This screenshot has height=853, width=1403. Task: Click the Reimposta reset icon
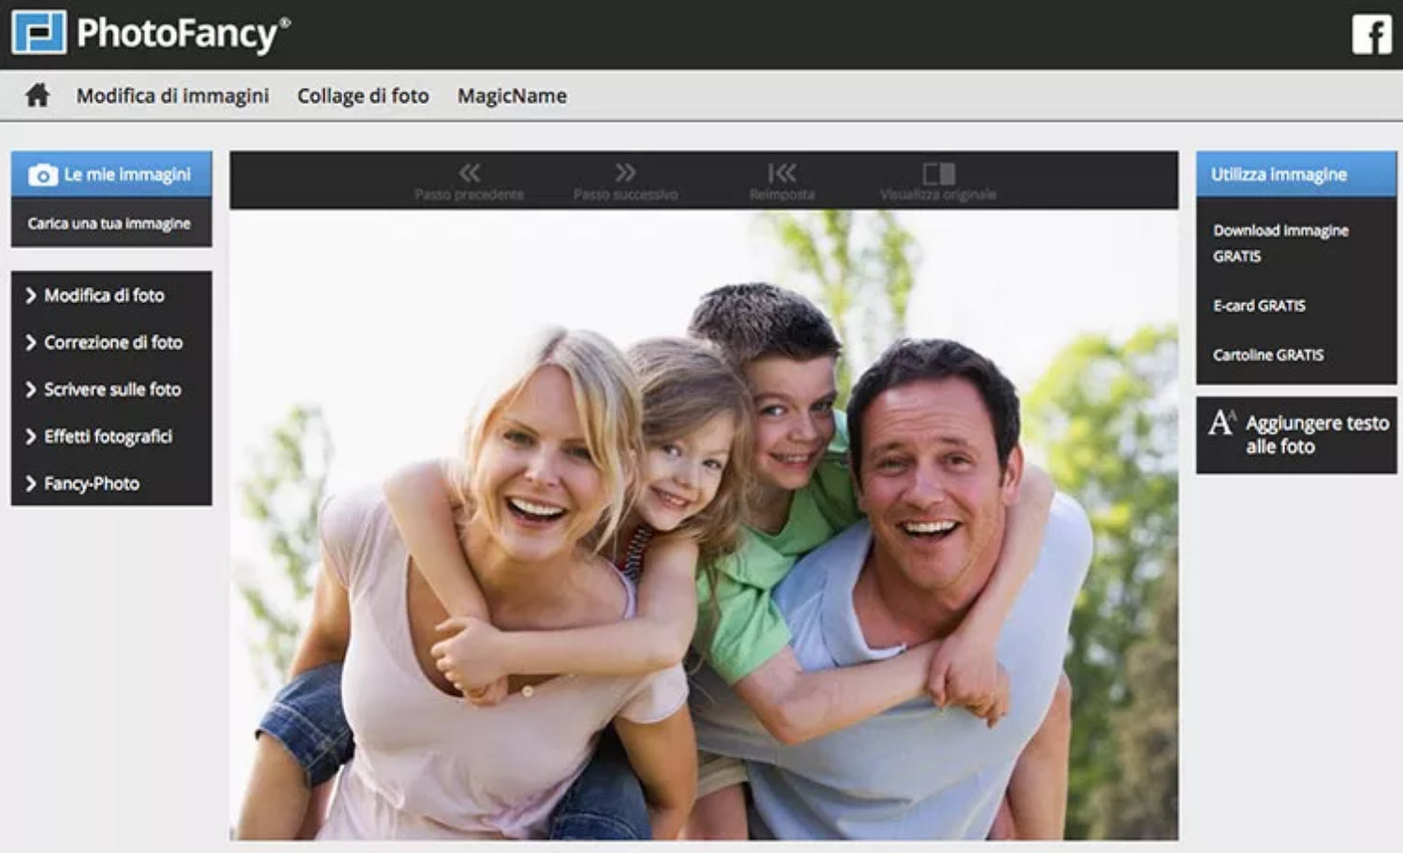(x=782, y=172)
